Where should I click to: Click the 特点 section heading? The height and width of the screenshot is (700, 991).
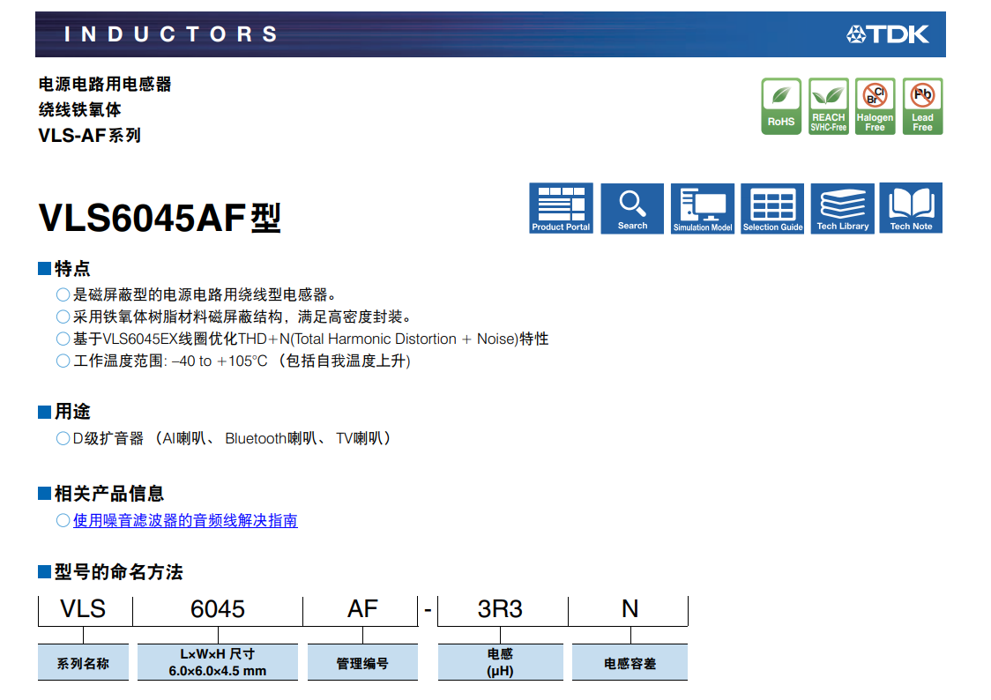pyautogui.click(x=72, y=269)
